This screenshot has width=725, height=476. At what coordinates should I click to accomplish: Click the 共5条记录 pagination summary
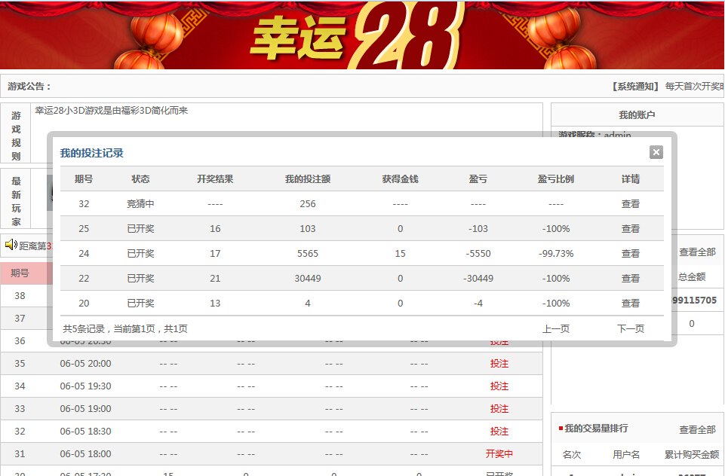[125, 328]
